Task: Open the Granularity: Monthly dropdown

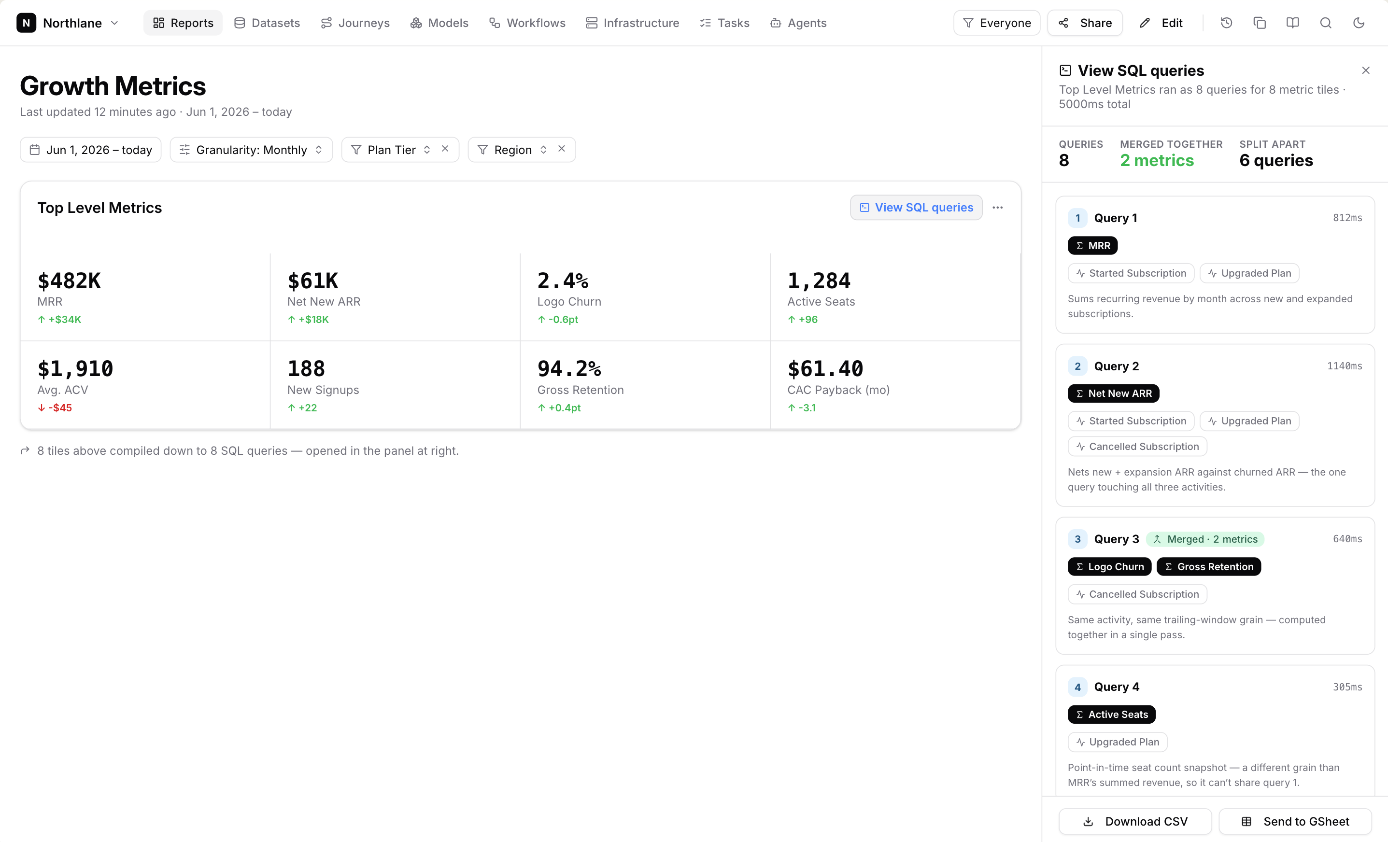Action: click(251, 150)
